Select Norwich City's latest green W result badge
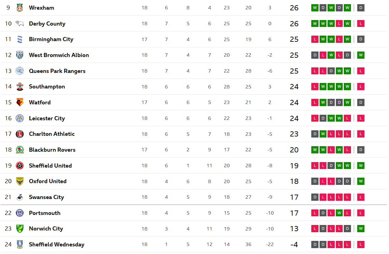 click(361, 229)
